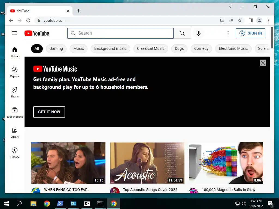Screen dimensions: 279x209
Task: Bookmark this tab with star icon
Action: (240, 20)
